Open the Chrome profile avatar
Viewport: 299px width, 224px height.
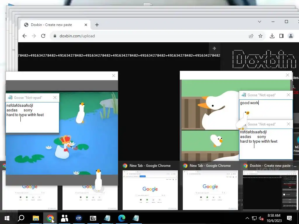pos(291,36)
